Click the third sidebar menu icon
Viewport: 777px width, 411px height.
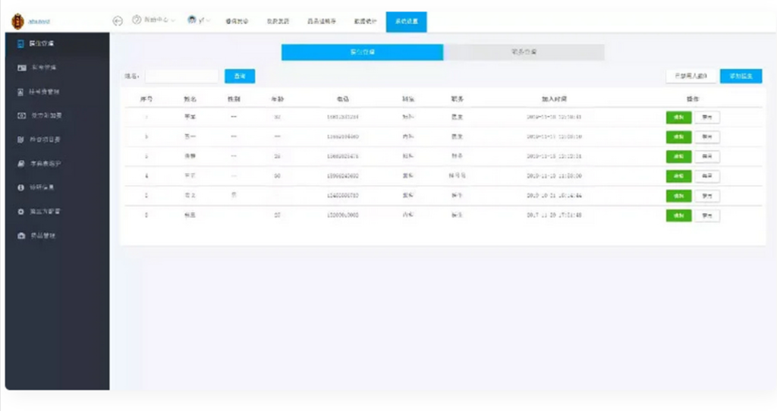[20, 92]
